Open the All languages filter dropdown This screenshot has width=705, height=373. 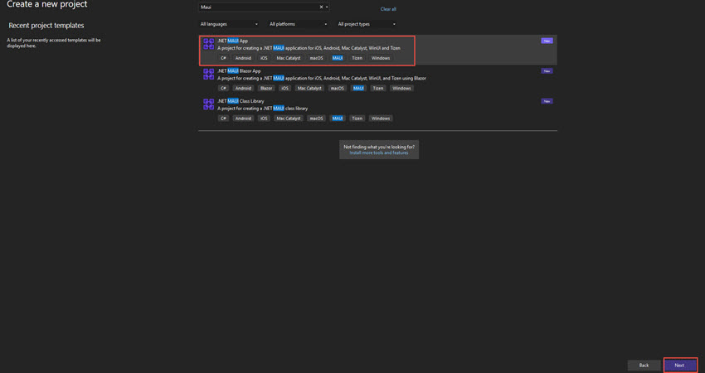coord(229,24)
